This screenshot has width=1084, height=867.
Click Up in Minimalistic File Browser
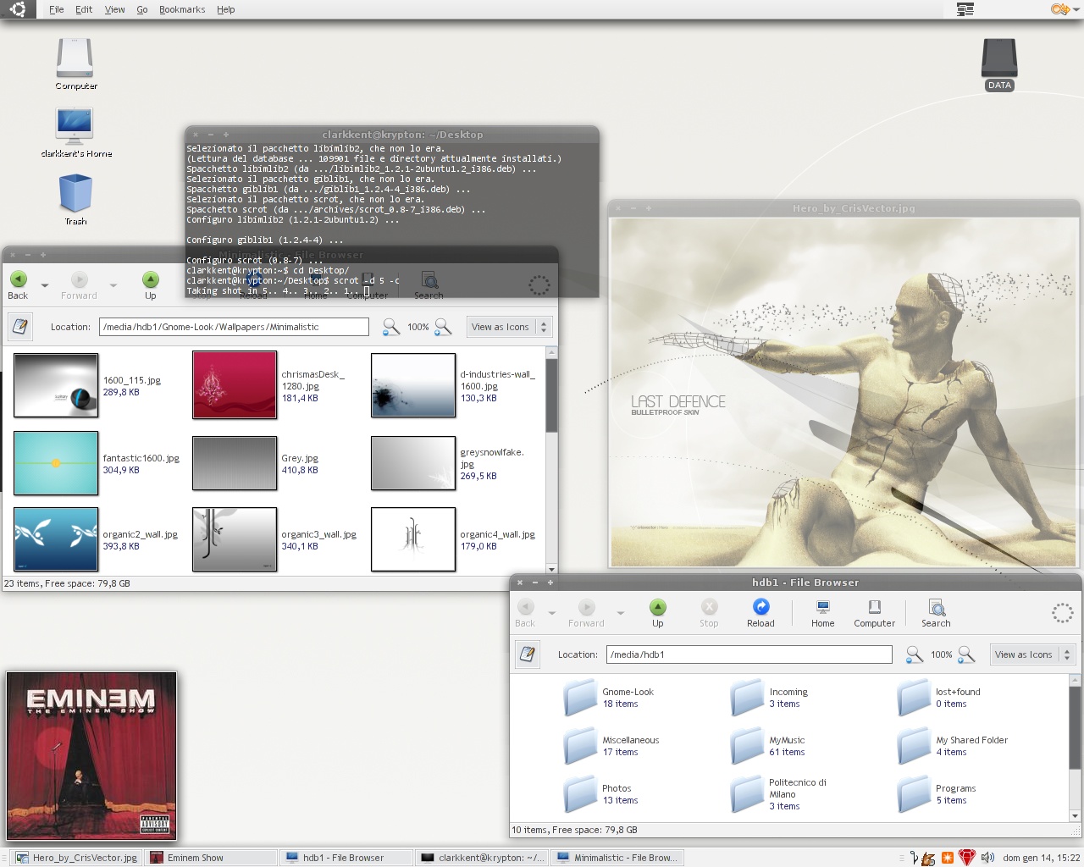pyautogui.click(x=150, y=285)
